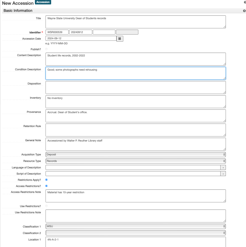Click the Basic Information section header

pos(18,11)
